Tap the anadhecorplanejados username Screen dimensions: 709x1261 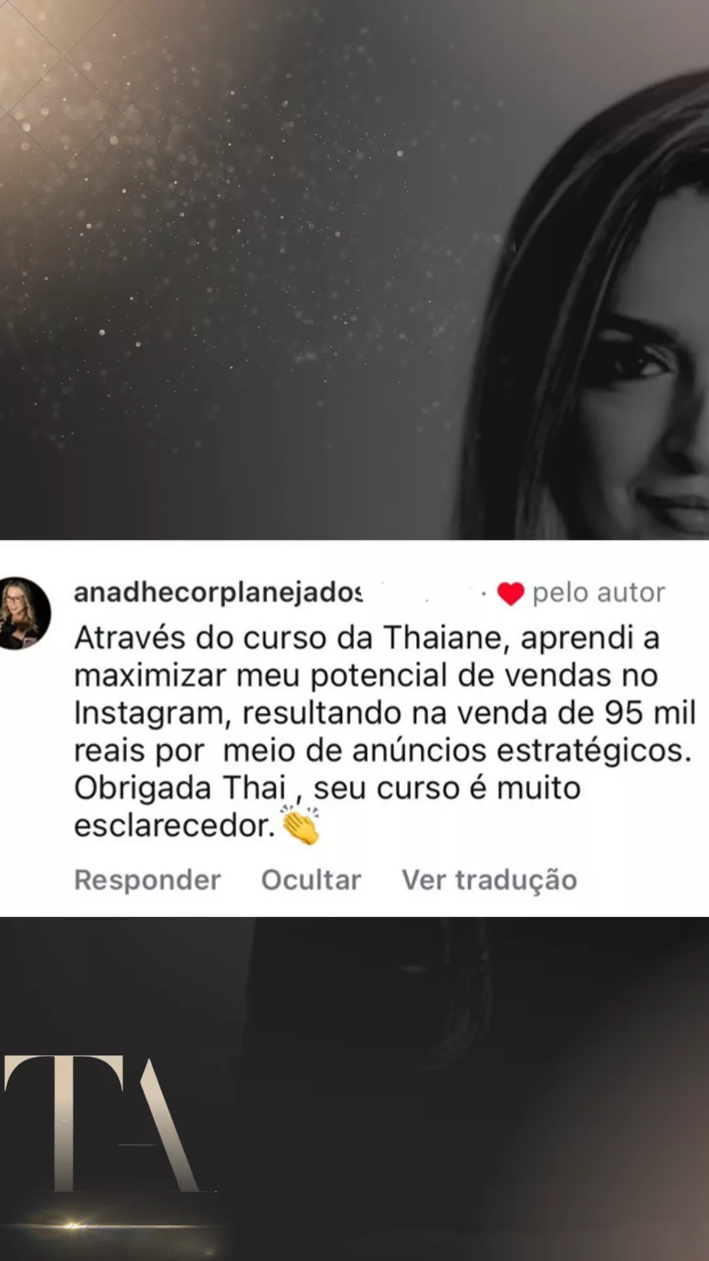(x=219, y=592)
